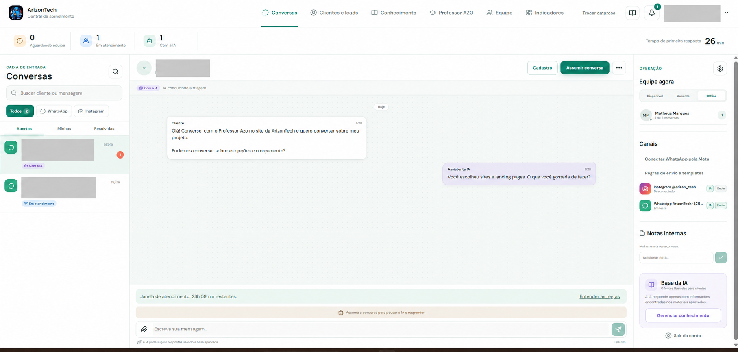Open the notifications bell
The height and width of the screenshot is (352, 738).
coord(651,13)
